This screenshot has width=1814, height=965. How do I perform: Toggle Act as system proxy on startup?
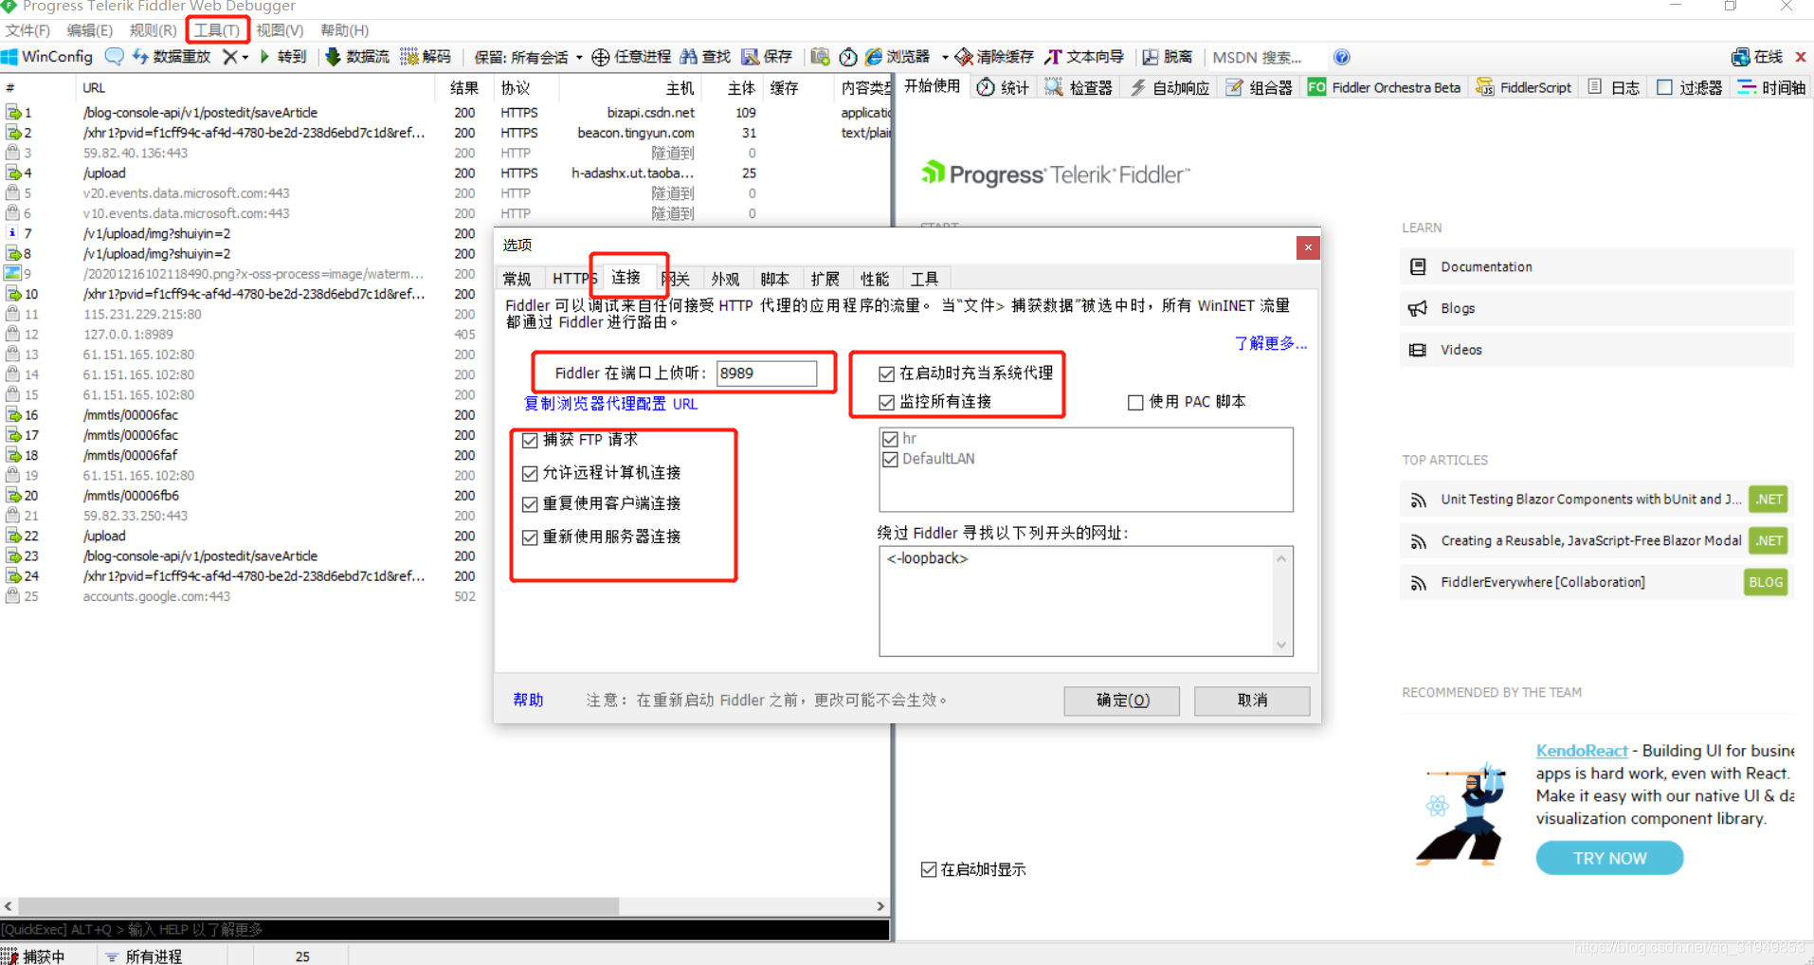(887, 373)
